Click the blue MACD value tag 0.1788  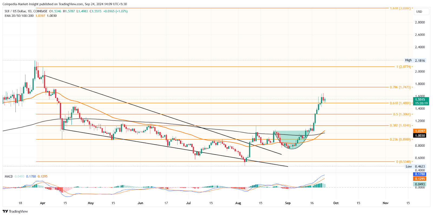[419, 174]
